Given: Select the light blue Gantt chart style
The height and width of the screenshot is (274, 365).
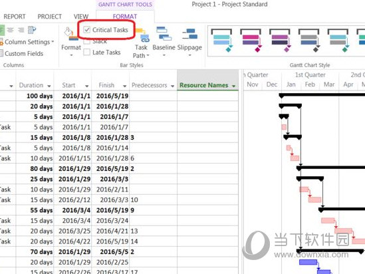Looking at the screenshot, I should coord(221,41).
